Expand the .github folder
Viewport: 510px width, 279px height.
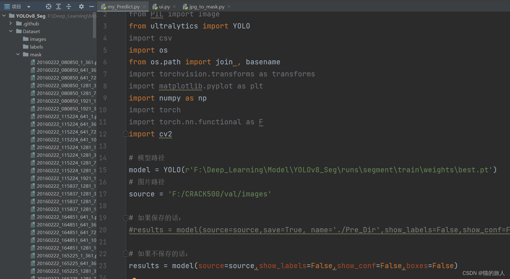coord(11,23)
